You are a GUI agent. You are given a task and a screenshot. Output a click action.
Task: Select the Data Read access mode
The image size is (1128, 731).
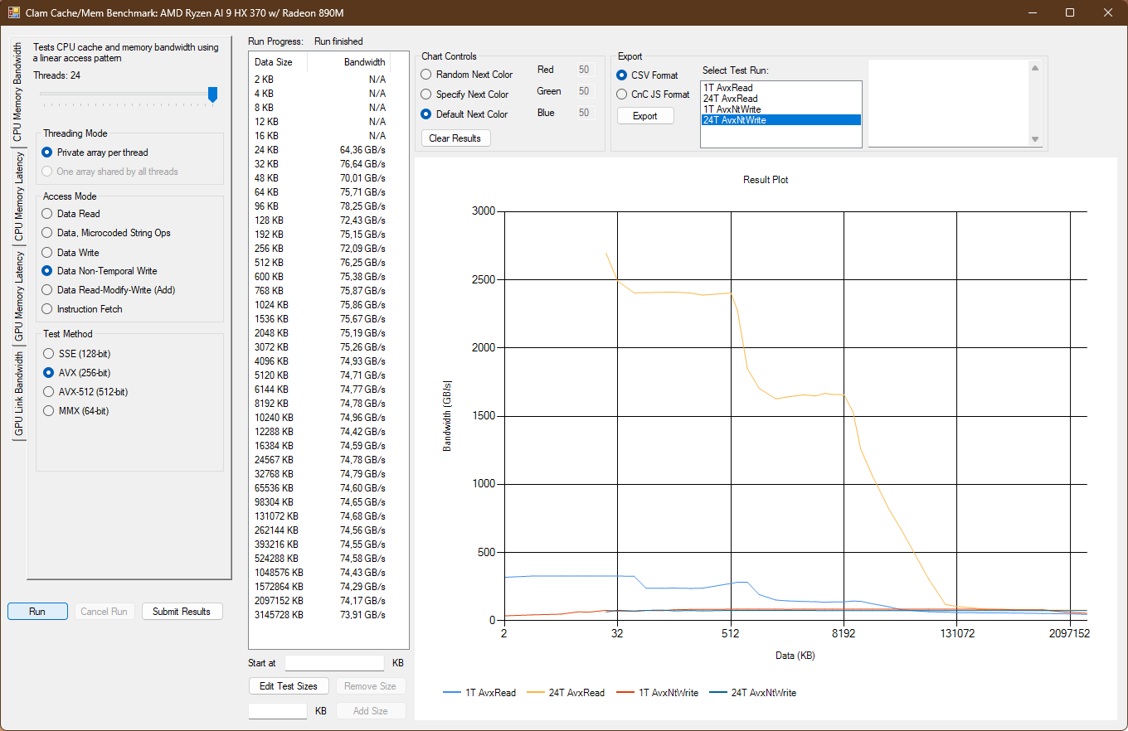tap(47, 214)
